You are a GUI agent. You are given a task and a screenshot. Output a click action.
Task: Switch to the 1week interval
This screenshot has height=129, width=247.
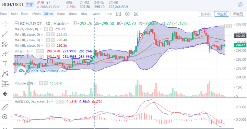click(96, 14)
